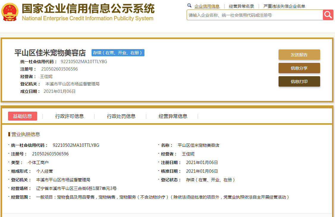
Task: Click the 经营者 value in license section
Action: [x=188, y=154]
